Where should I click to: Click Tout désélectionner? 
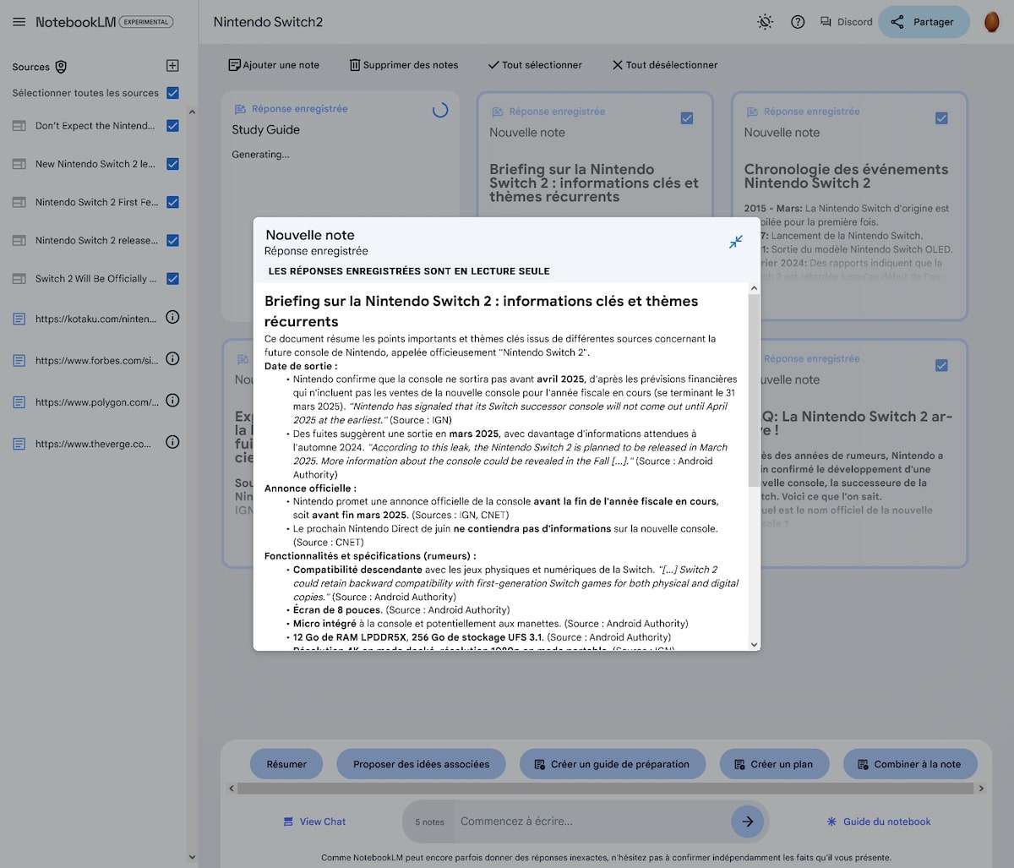(665, 64)
